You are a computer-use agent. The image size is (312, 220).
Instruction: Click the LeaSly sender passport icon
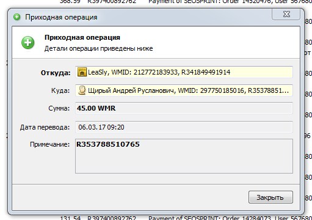click(82, 72)
